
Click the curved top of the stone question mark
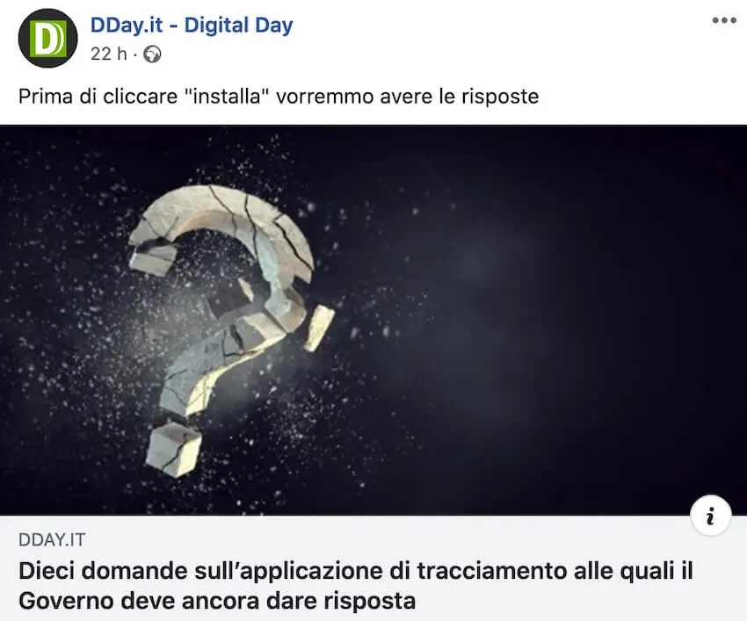click(x=224, y=212)
